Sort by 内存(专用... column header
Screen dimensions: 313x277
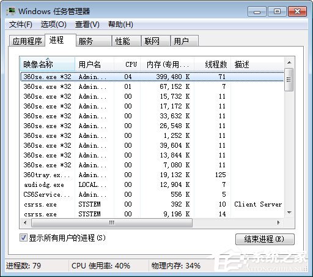pyautogui.click(x=168, y=64)
